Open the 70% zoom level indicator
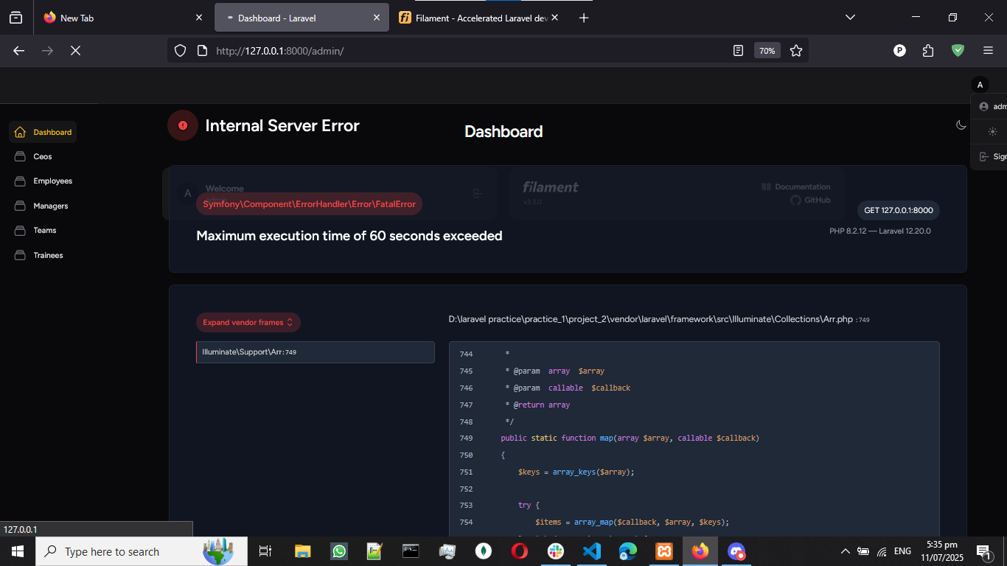The width and height of the screenshot is (1007, 566). [x=767, y=51]
